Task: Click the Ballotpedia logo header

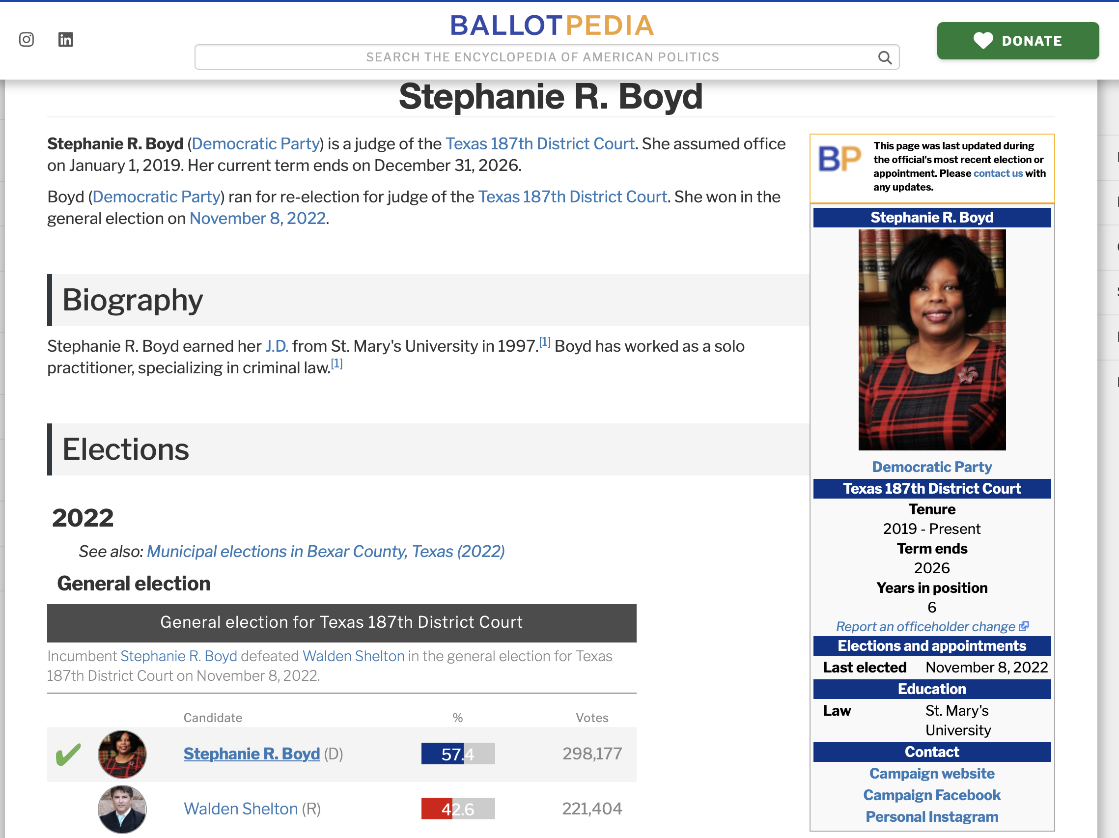Action: point(552,25)
